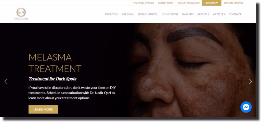Open the Facebook Messenger chat bubble
This screenshot has height=122, width=261.
246,107
